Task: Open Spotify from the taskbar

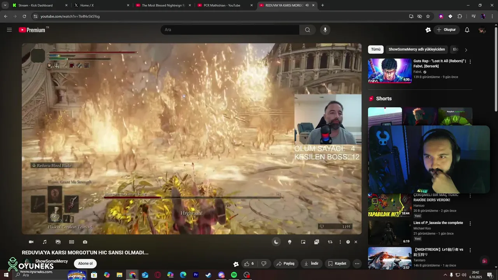Action: click(x=234, y=275)
